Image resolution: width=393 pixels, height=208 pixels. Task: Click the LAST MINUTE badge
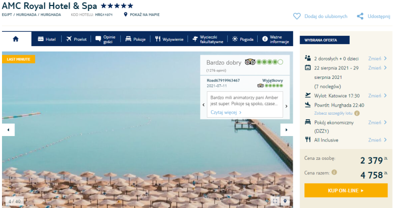[18, 59]
